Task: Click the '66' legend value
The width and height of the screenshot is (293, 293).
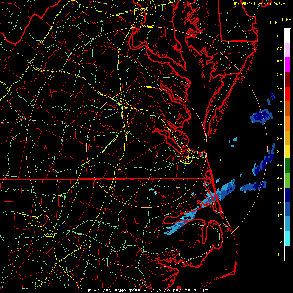Action: coord(280,36)
